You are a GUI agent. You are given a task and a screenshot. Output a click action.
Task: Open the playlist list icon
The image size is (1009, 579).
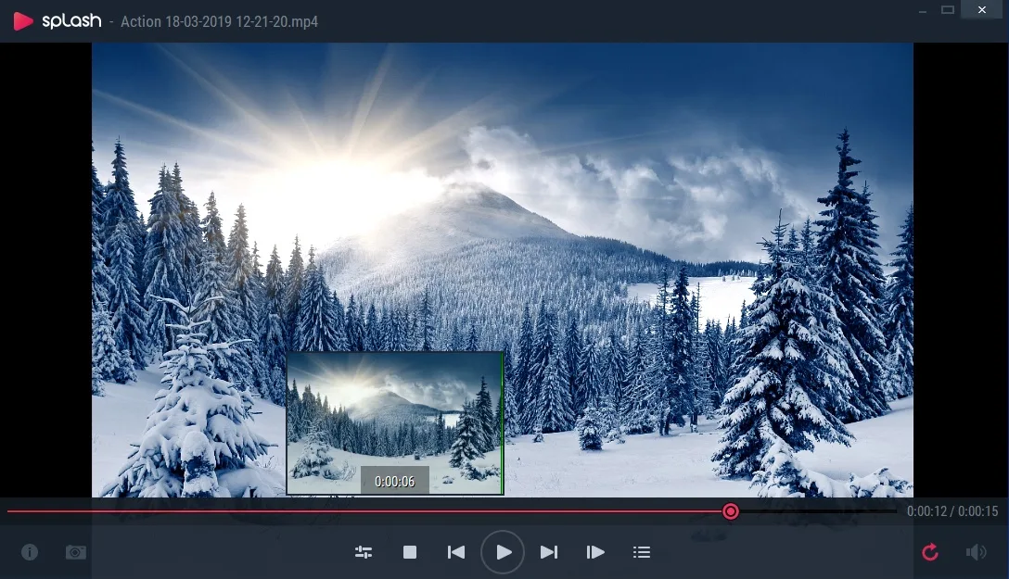(642, 552)
